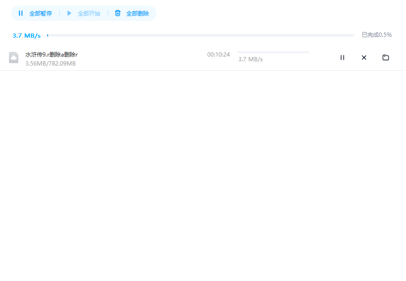This screenshot has width=406, height=281.
Task: Click the cloud file icon of 水浒传9
Action: click(14, 58)
